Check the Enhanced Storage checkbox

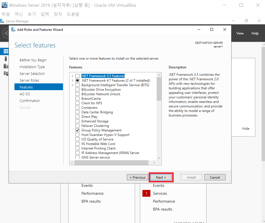click(77, 121)
